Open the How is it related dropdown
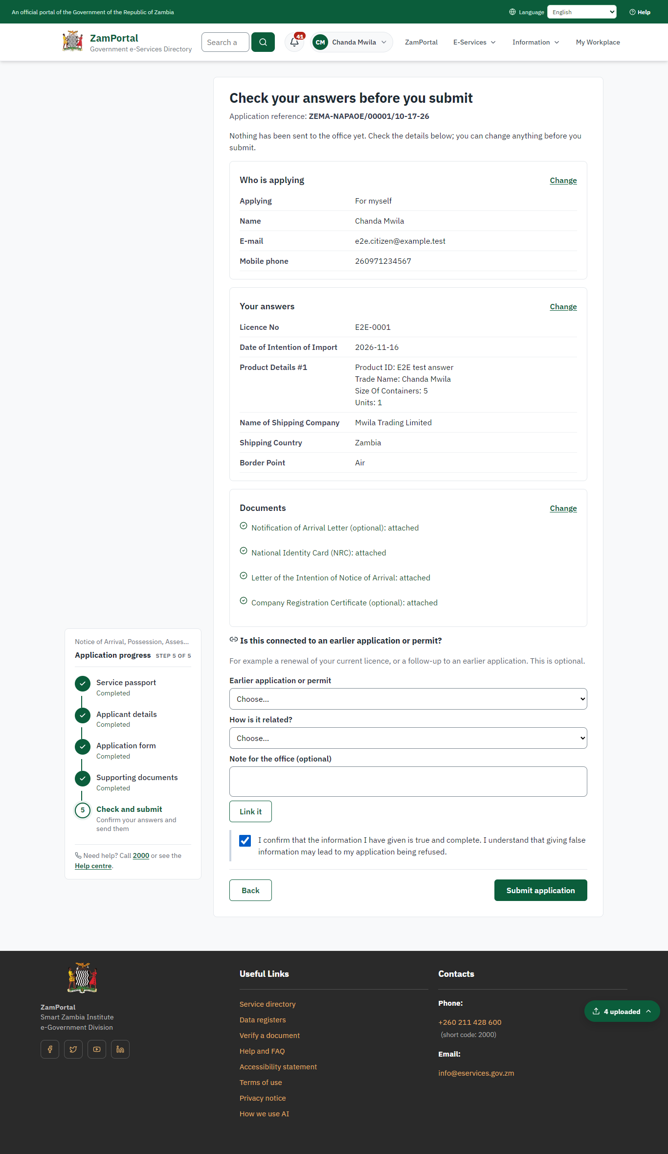 click(x=408, y=738)
